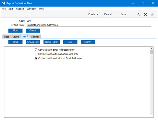Click the expand-arrows record link icon
This screenshot has height=125, width=158.
[145, 14]
